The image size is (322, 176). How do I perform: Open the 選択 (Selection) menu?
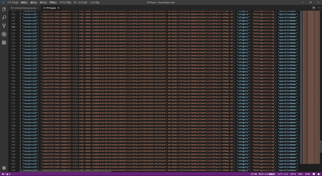point(34,3)
